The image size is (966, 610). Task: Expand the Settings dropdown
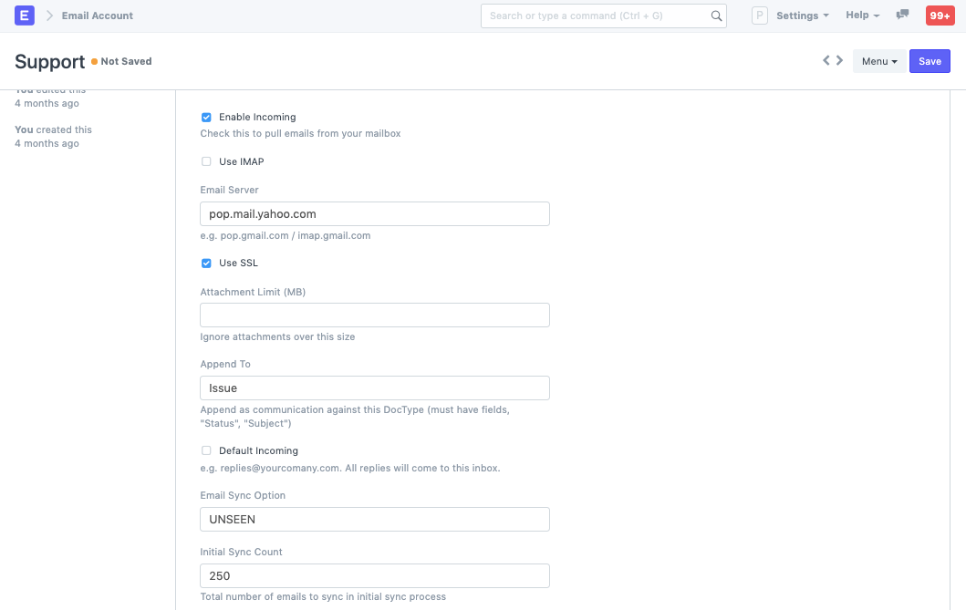point(800,16)
